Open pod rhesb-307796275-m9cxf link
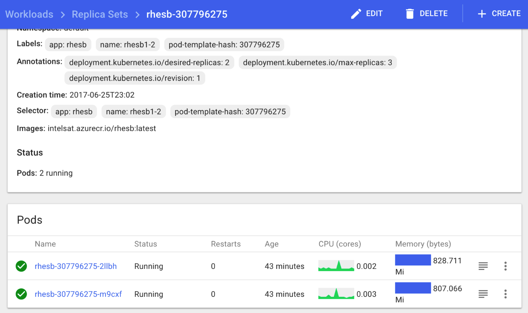The width and height of the screenshot is (528, 313). pos(78,294)
